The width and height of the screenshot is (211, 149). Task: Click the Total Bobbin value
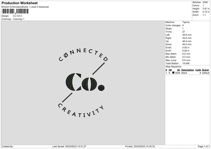pos(186,64)
